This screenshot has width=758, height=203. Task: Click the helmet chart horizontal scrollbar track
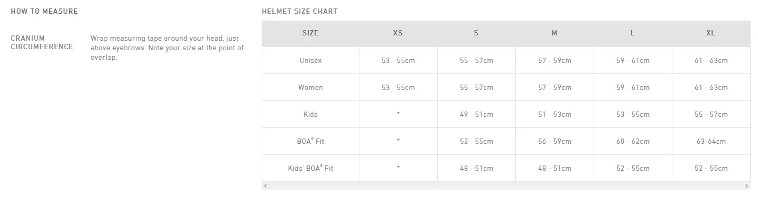click(506, 186)
